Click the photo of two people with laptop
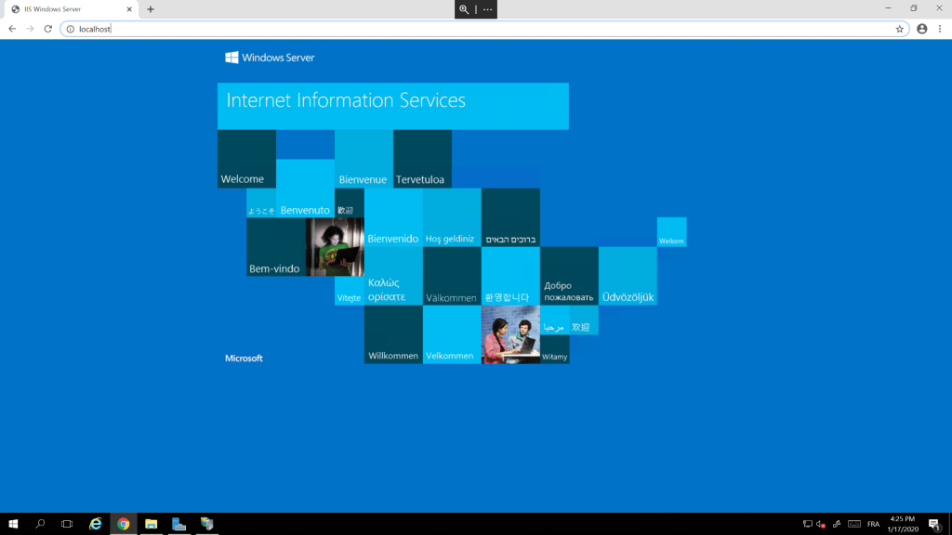The width and height of the screenshot is (952, 535). [x=510, y=334]
